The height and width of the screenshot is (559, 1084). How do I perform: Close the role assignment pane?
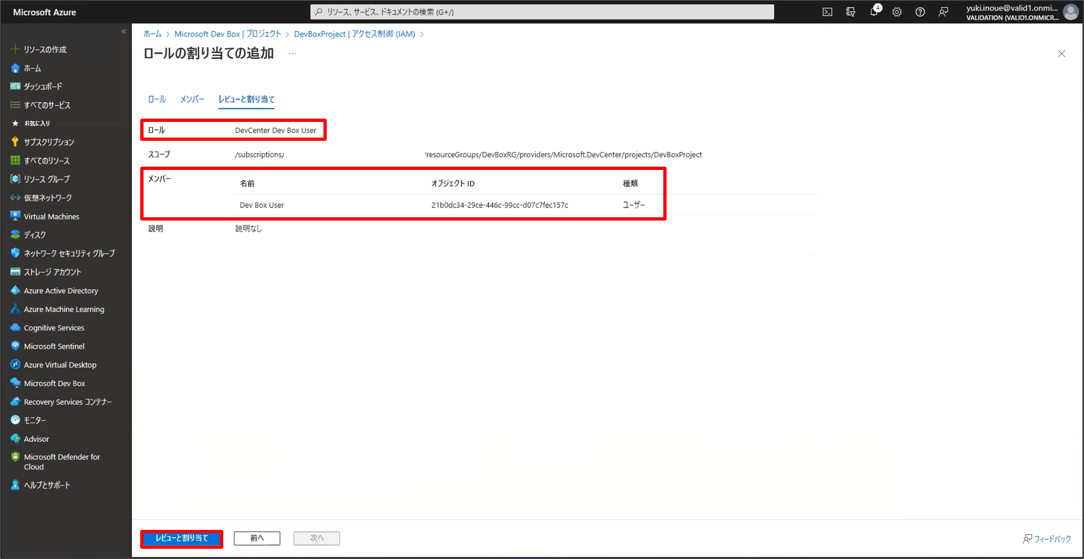(x=1062, y=54)
